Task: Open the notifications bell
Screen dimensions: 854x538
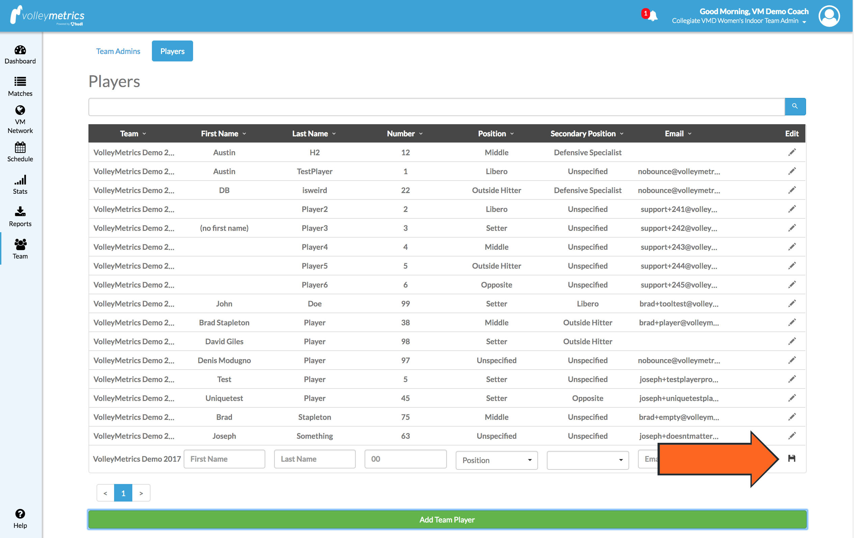Action: click(x=652, y=16)
